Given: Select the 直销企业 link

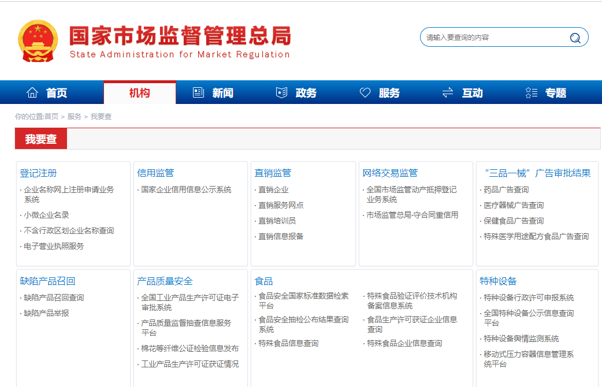Looking at the screenshot, I should tap(273, 189).
